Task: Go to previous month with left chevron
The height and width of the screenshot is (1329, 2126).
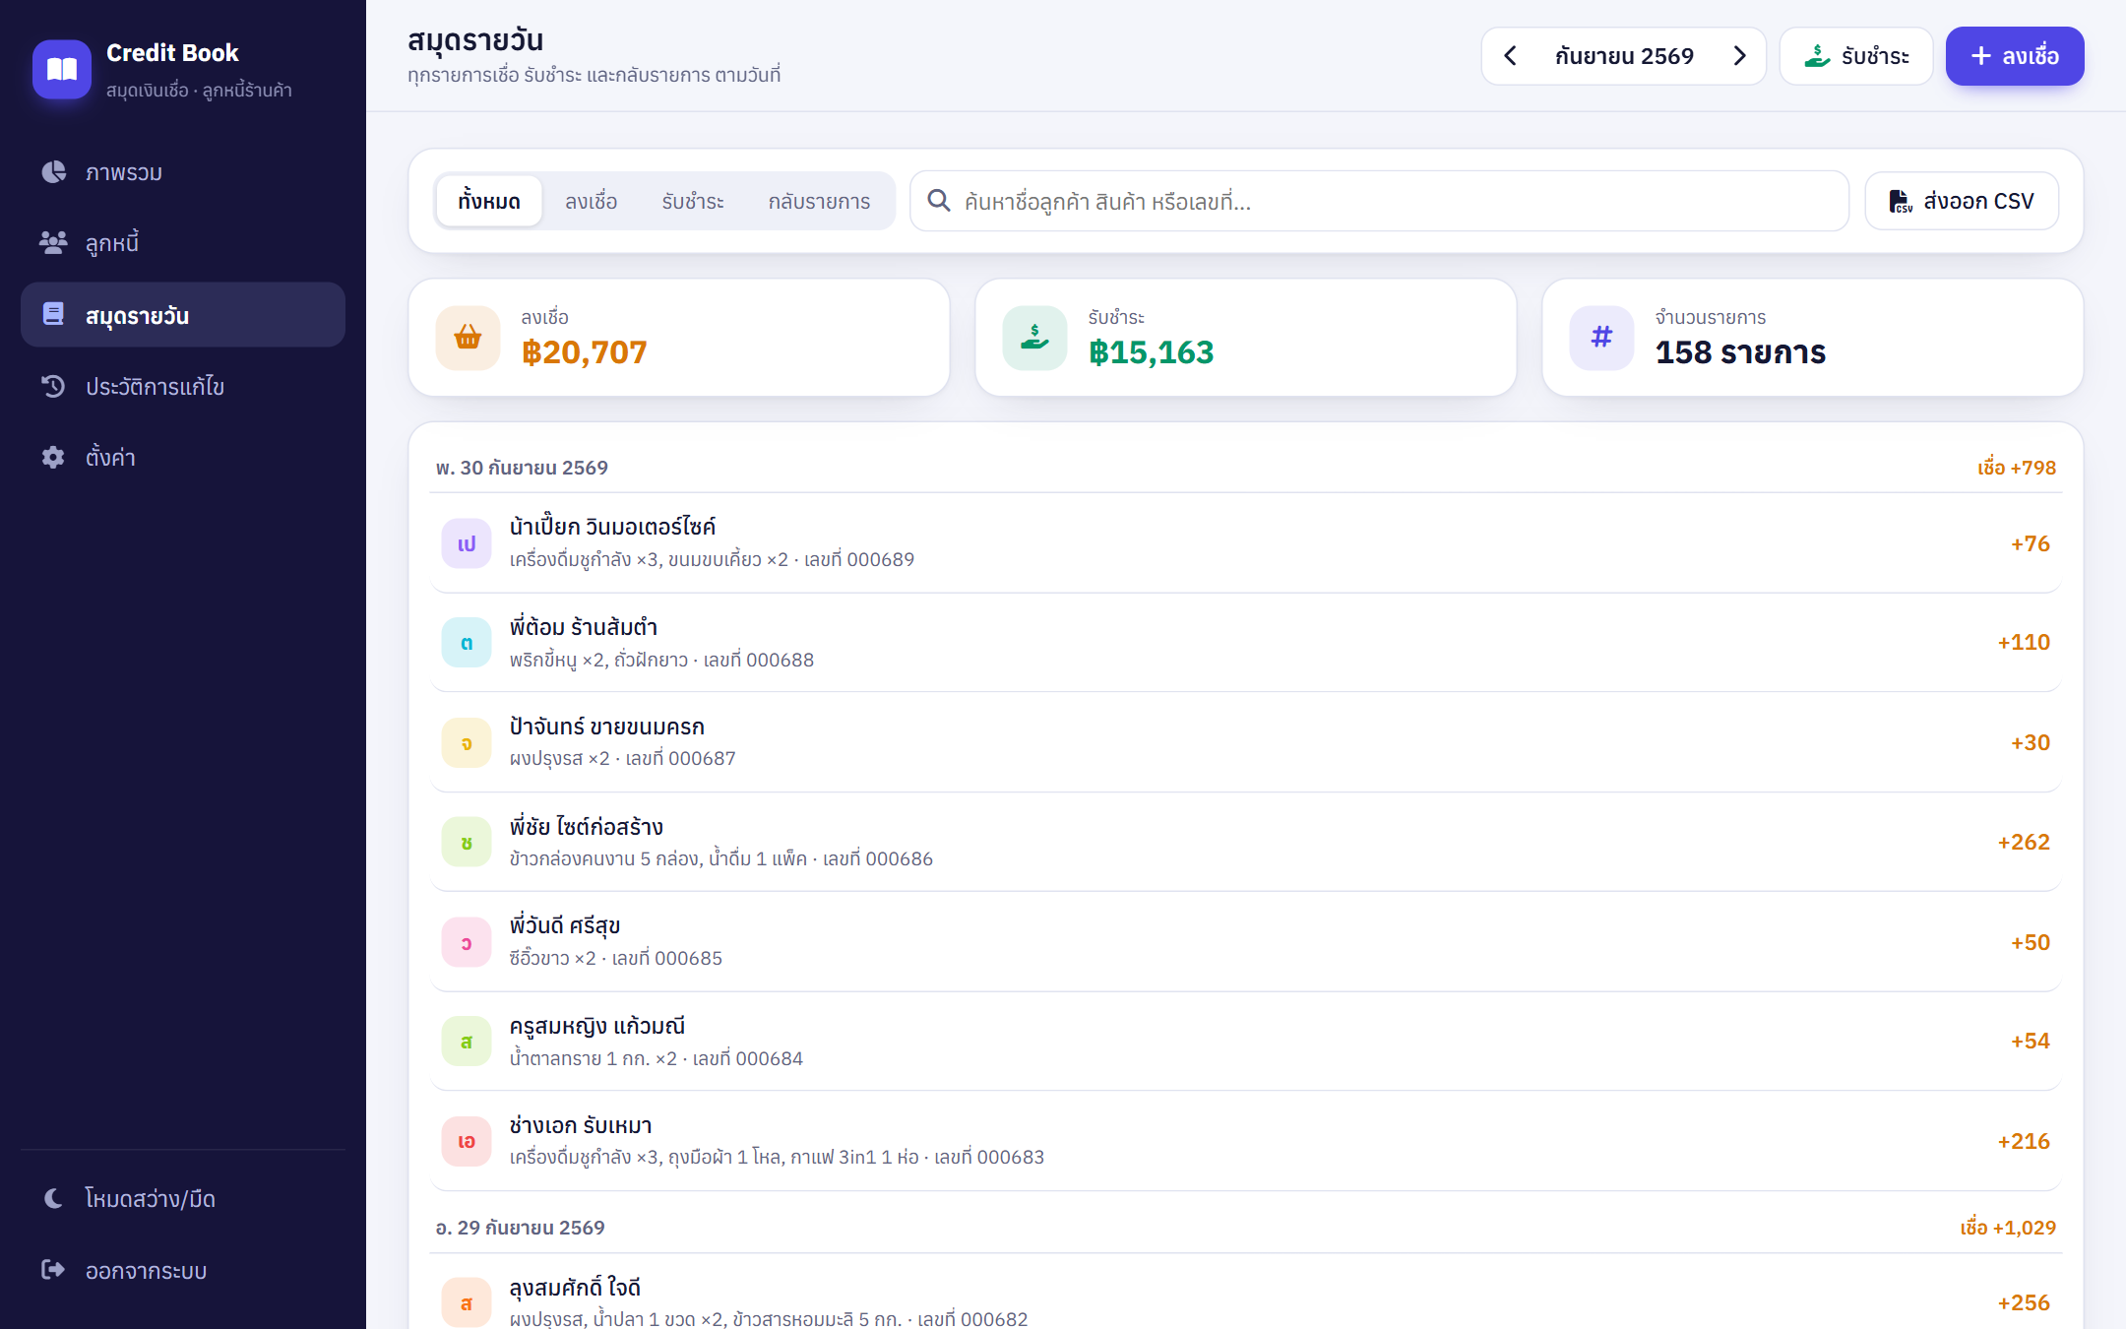Action: [1511, 56]
